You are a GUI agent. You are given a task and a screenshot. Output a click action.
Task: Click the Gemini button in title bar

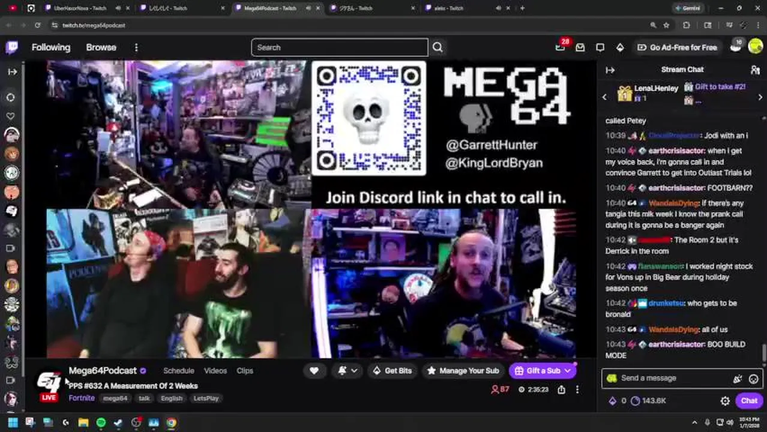(688, 8)
